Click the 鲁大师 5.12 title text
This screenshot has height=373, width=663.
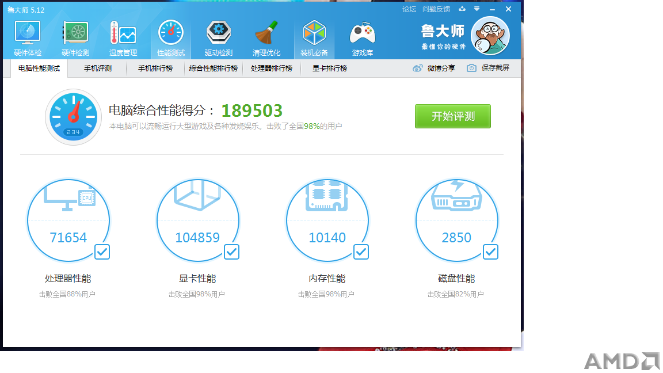coord(26,10)
